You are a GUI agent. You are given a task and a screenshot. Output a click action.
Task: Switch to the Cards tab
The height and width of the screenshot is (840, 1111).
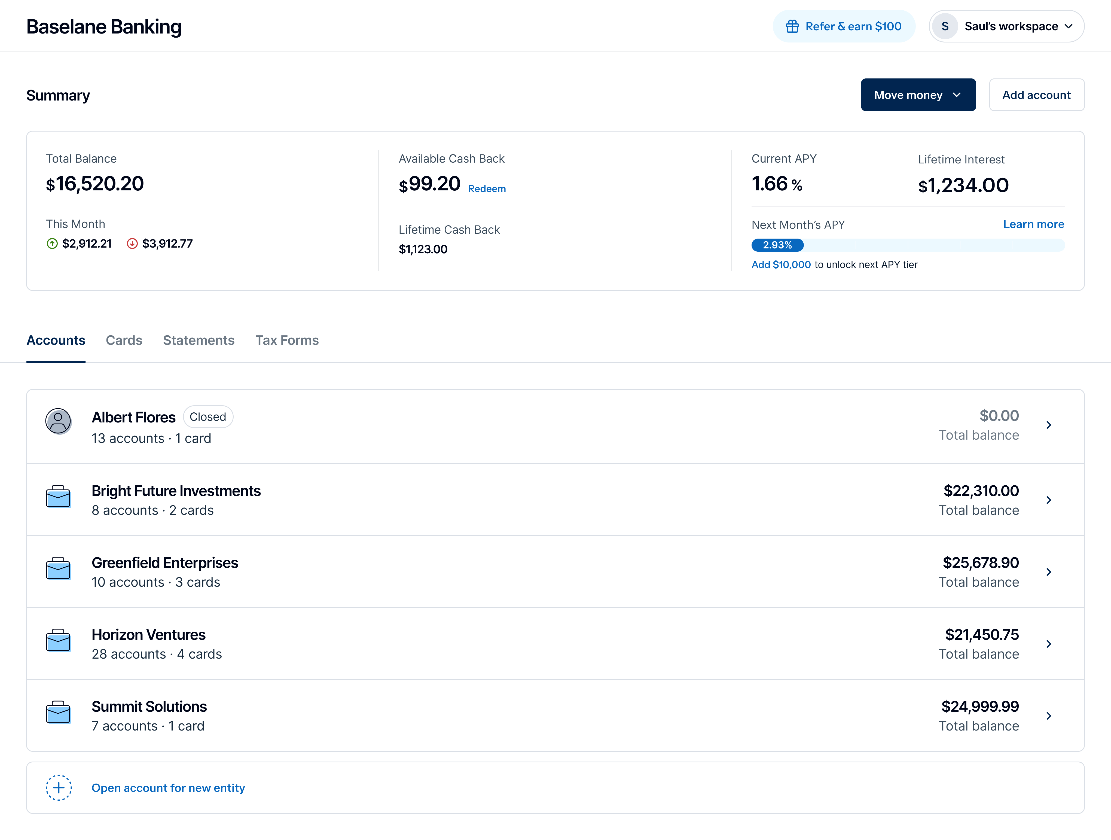[x=124, y=340]
